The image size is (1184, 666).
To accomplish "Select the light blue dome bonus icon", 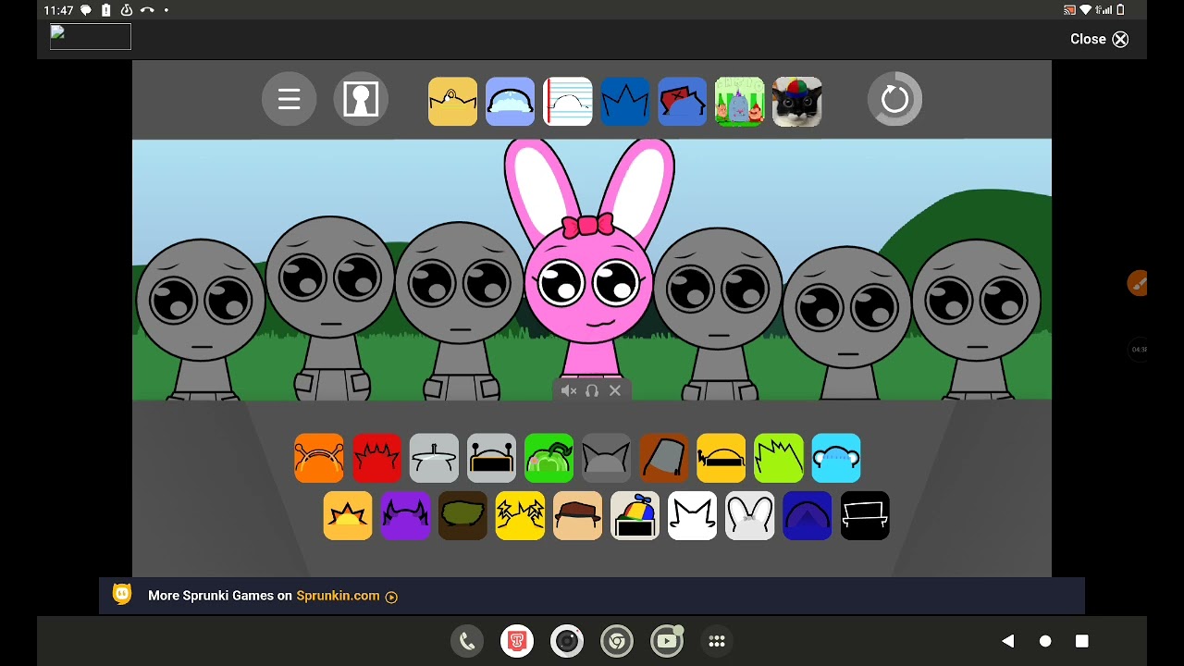I will (x=510, y=102).
